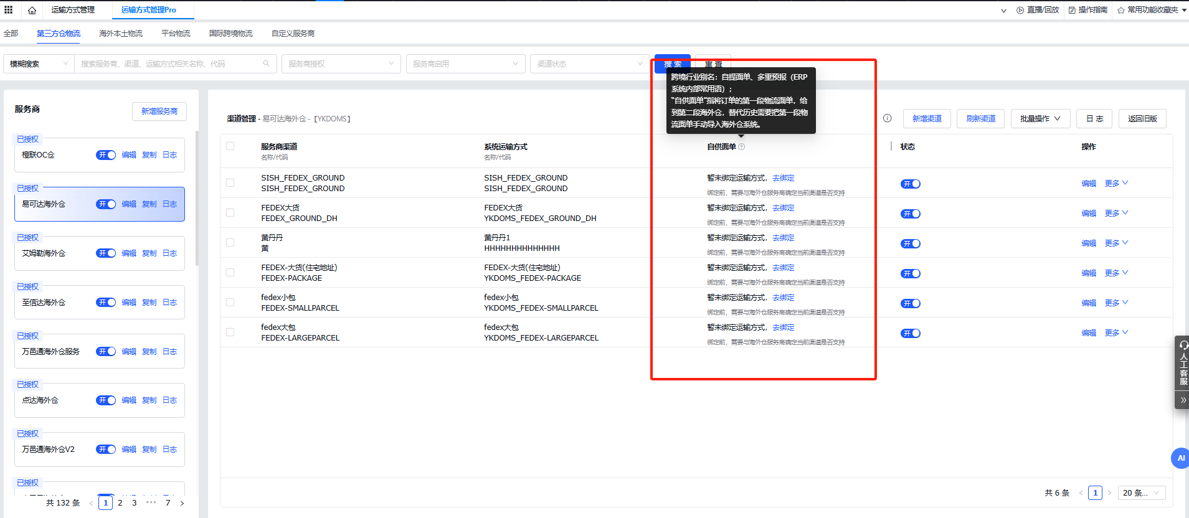Open the AI assistant bubble
Screen dimensions: 1189x518
click(x=1180, y=458)
